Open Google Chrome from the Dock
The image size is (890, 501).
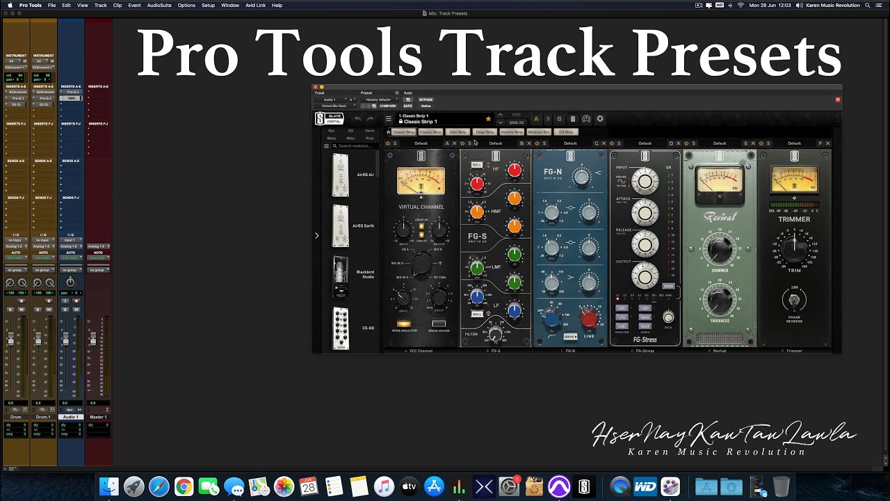coord(184,486)
